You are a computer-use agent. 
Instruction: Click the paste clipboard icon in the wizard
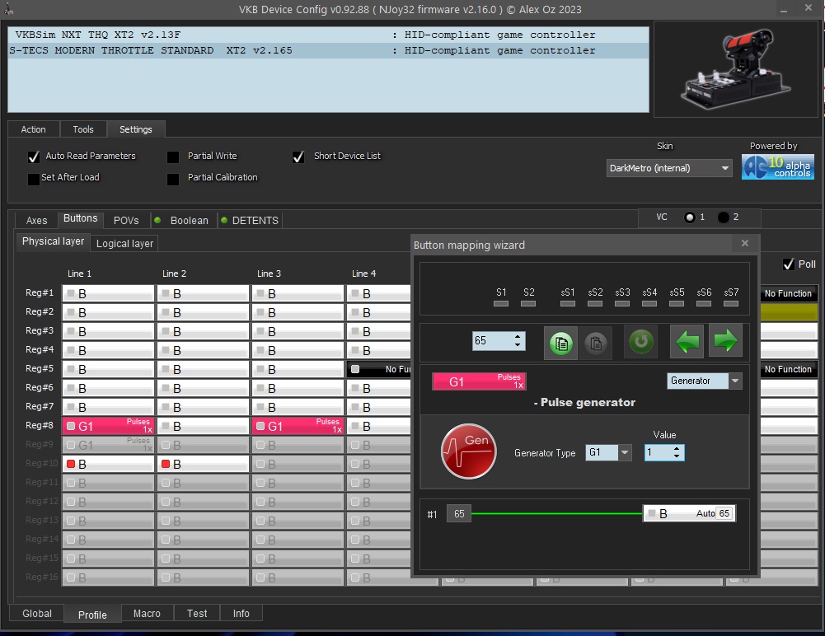[596, 343]
